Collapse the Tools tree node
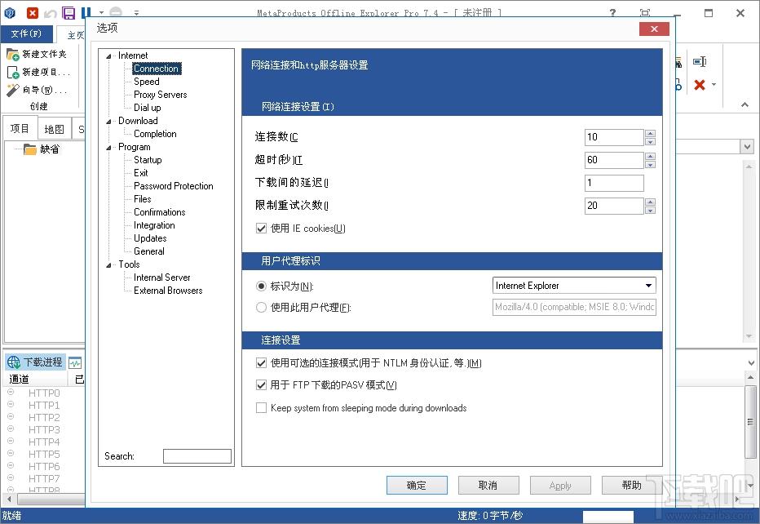Image resolution: width=760 pixels, height=524 pixels. pyautogui.click(x=108, y=265)
